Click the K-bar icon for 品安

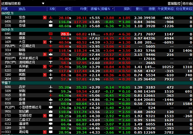[x=51, y=87]
